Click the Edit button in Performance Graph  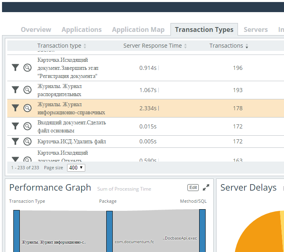click(x=194, y=187)
